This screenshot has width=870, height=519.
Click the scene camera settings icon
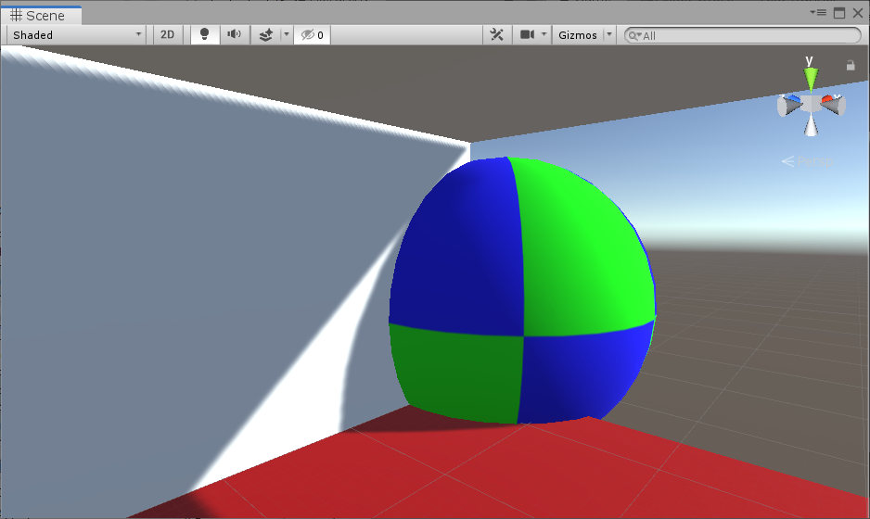[x=527, y=34]
